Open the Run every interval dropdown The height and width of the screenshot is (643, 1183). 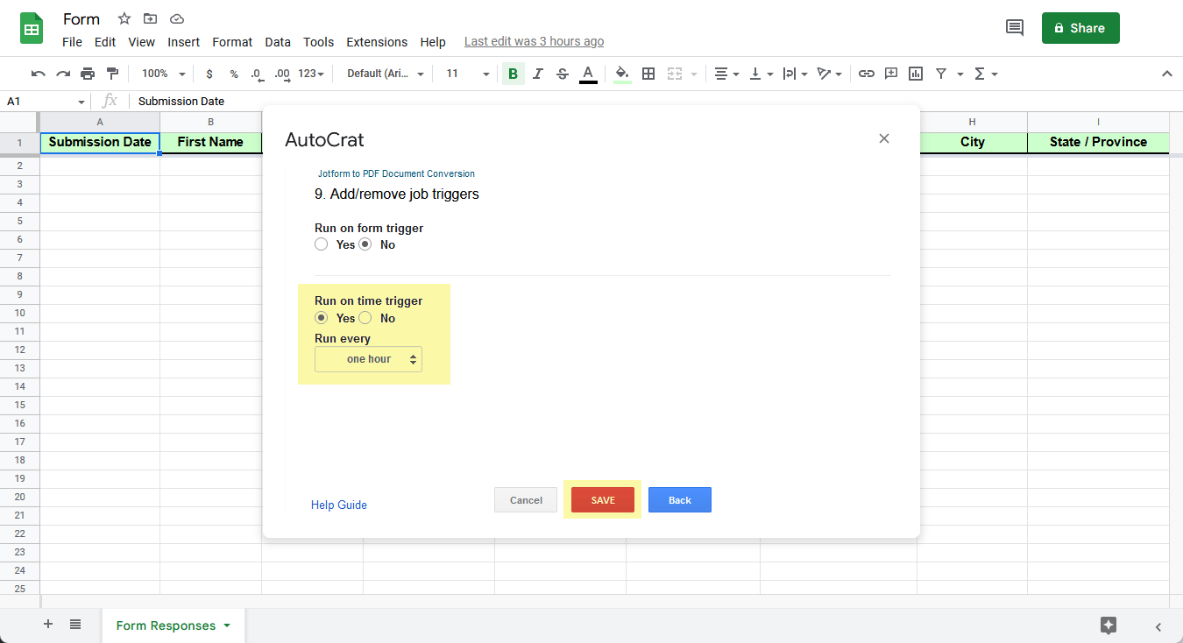[368, 359]
